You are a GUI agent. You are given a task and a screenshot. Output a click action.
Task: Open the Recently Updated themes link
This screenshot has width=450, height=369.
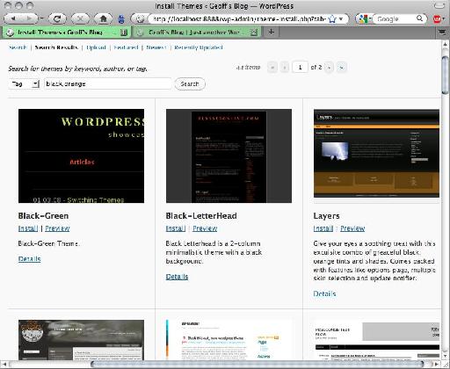coord(199,47)
